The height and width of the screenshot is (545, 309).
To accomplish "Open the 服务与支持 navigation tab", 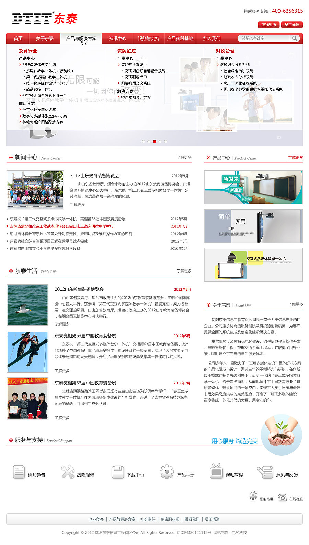I will (x=148, y=39).
